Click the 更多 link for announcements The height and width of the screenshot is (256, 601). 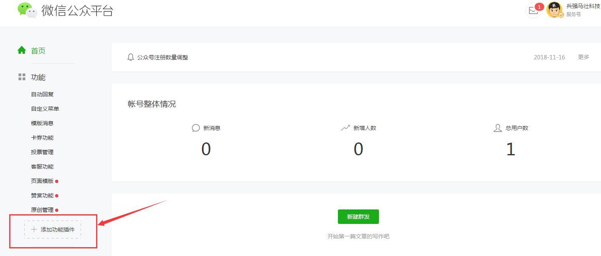tap(583, 57)
